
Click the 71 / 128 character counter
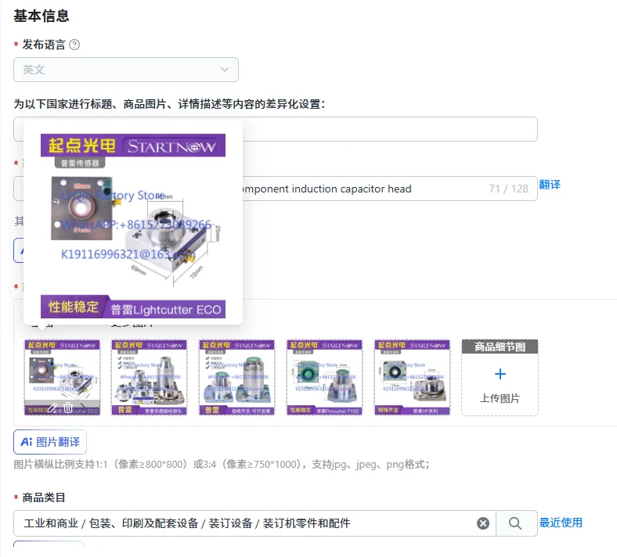pos(508,189)
